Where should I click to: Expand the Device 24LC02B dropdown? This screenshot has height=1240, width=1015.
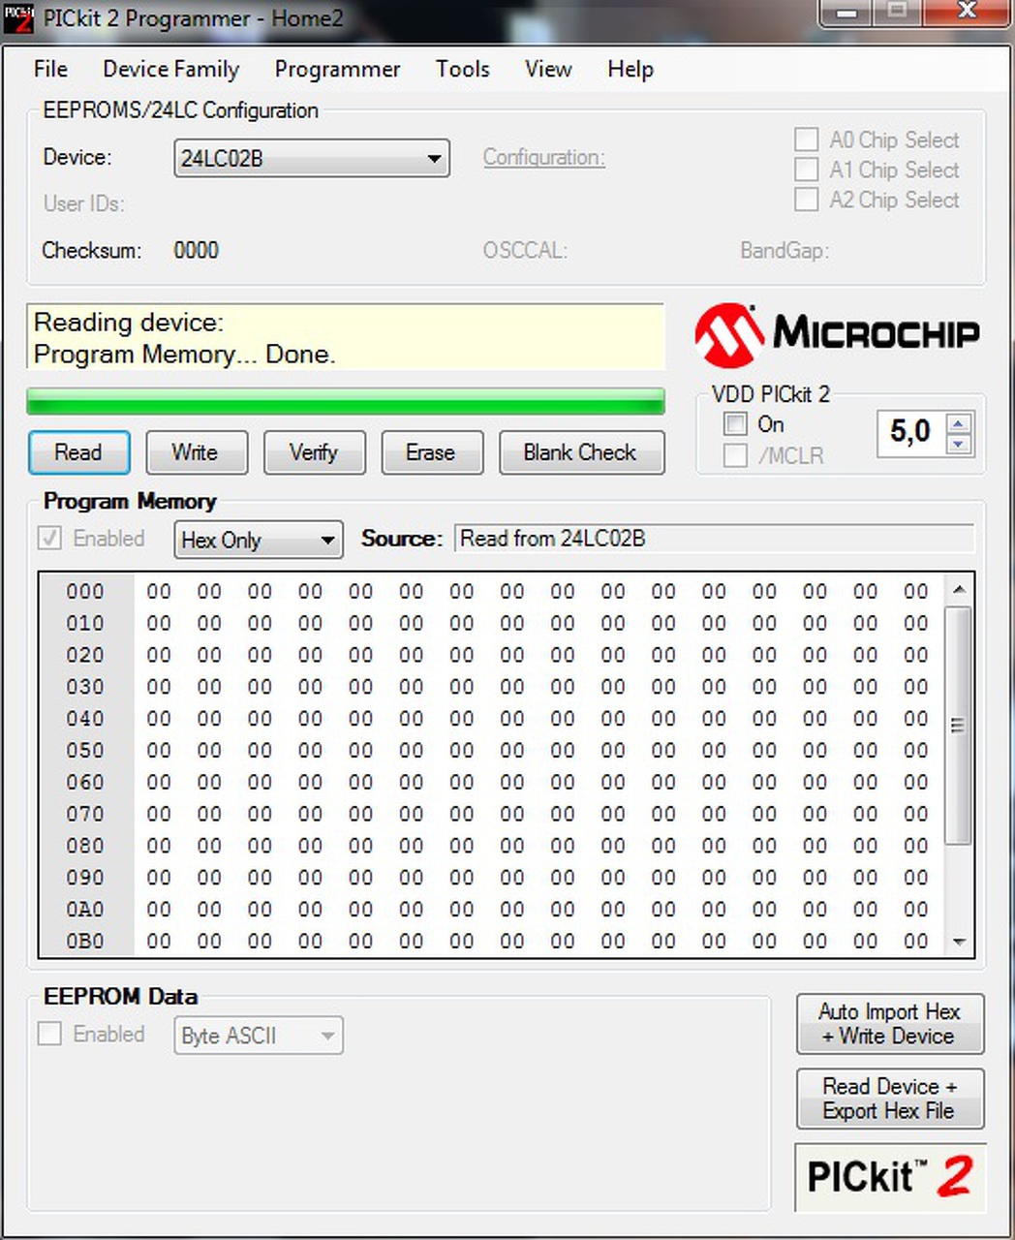click(x=312, y=158)
